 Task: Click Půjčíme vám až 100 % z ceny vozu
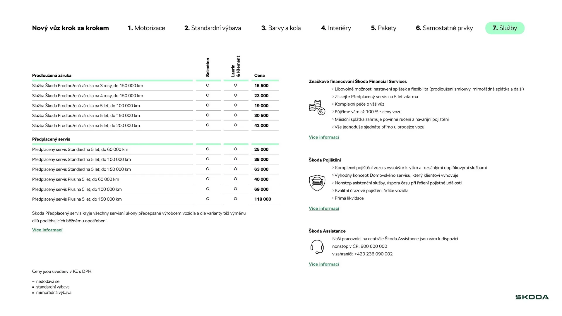[367, 112]
